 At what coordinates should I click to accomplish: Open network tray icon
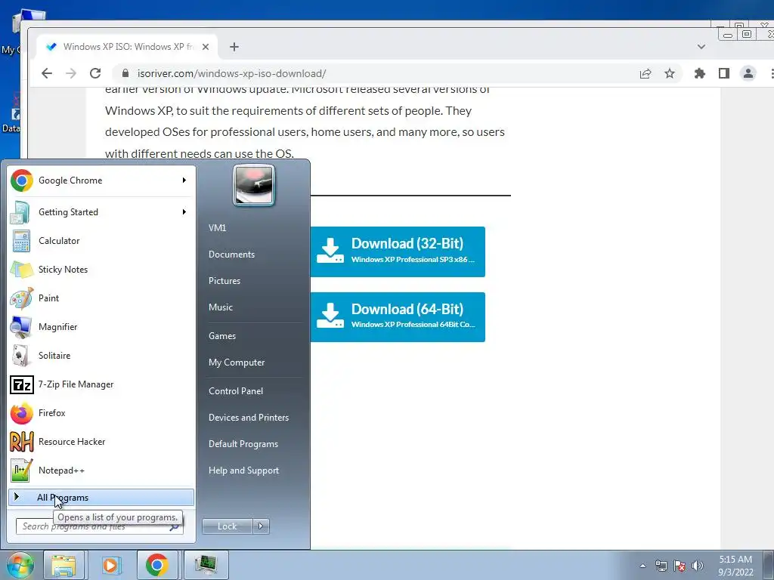coord(661,566)
